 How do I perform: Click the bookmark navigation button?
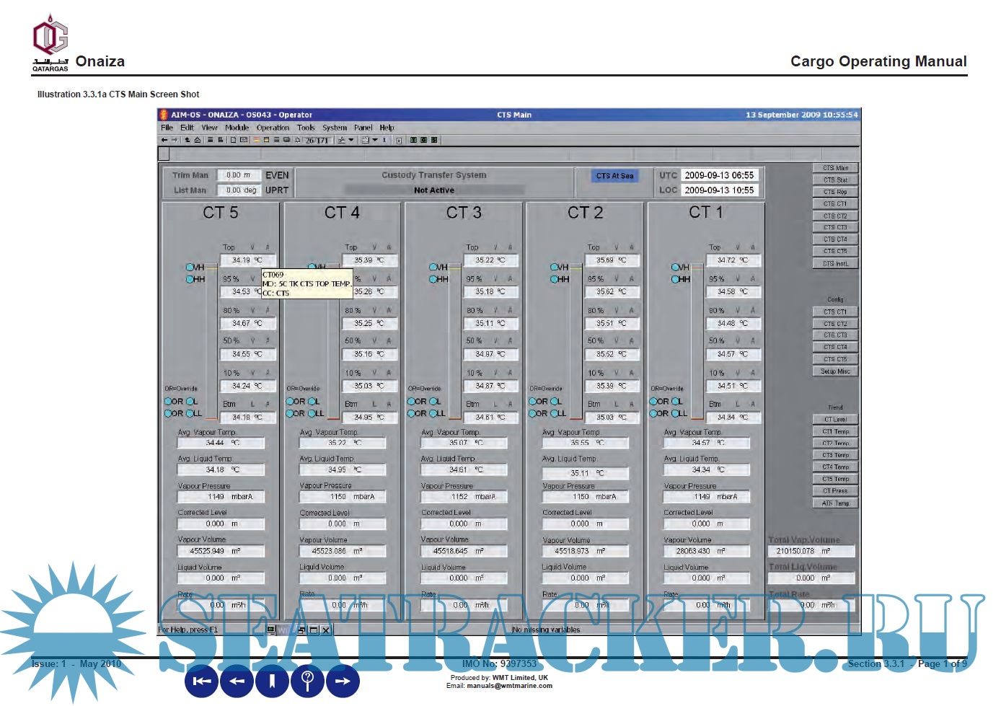point(273,680)
